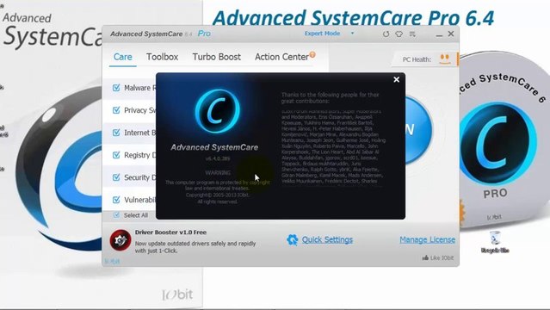This screenshot has width=550, height=310.
Task: Toggle the Internet Boost checkbox
Action: tap(116, 133)
